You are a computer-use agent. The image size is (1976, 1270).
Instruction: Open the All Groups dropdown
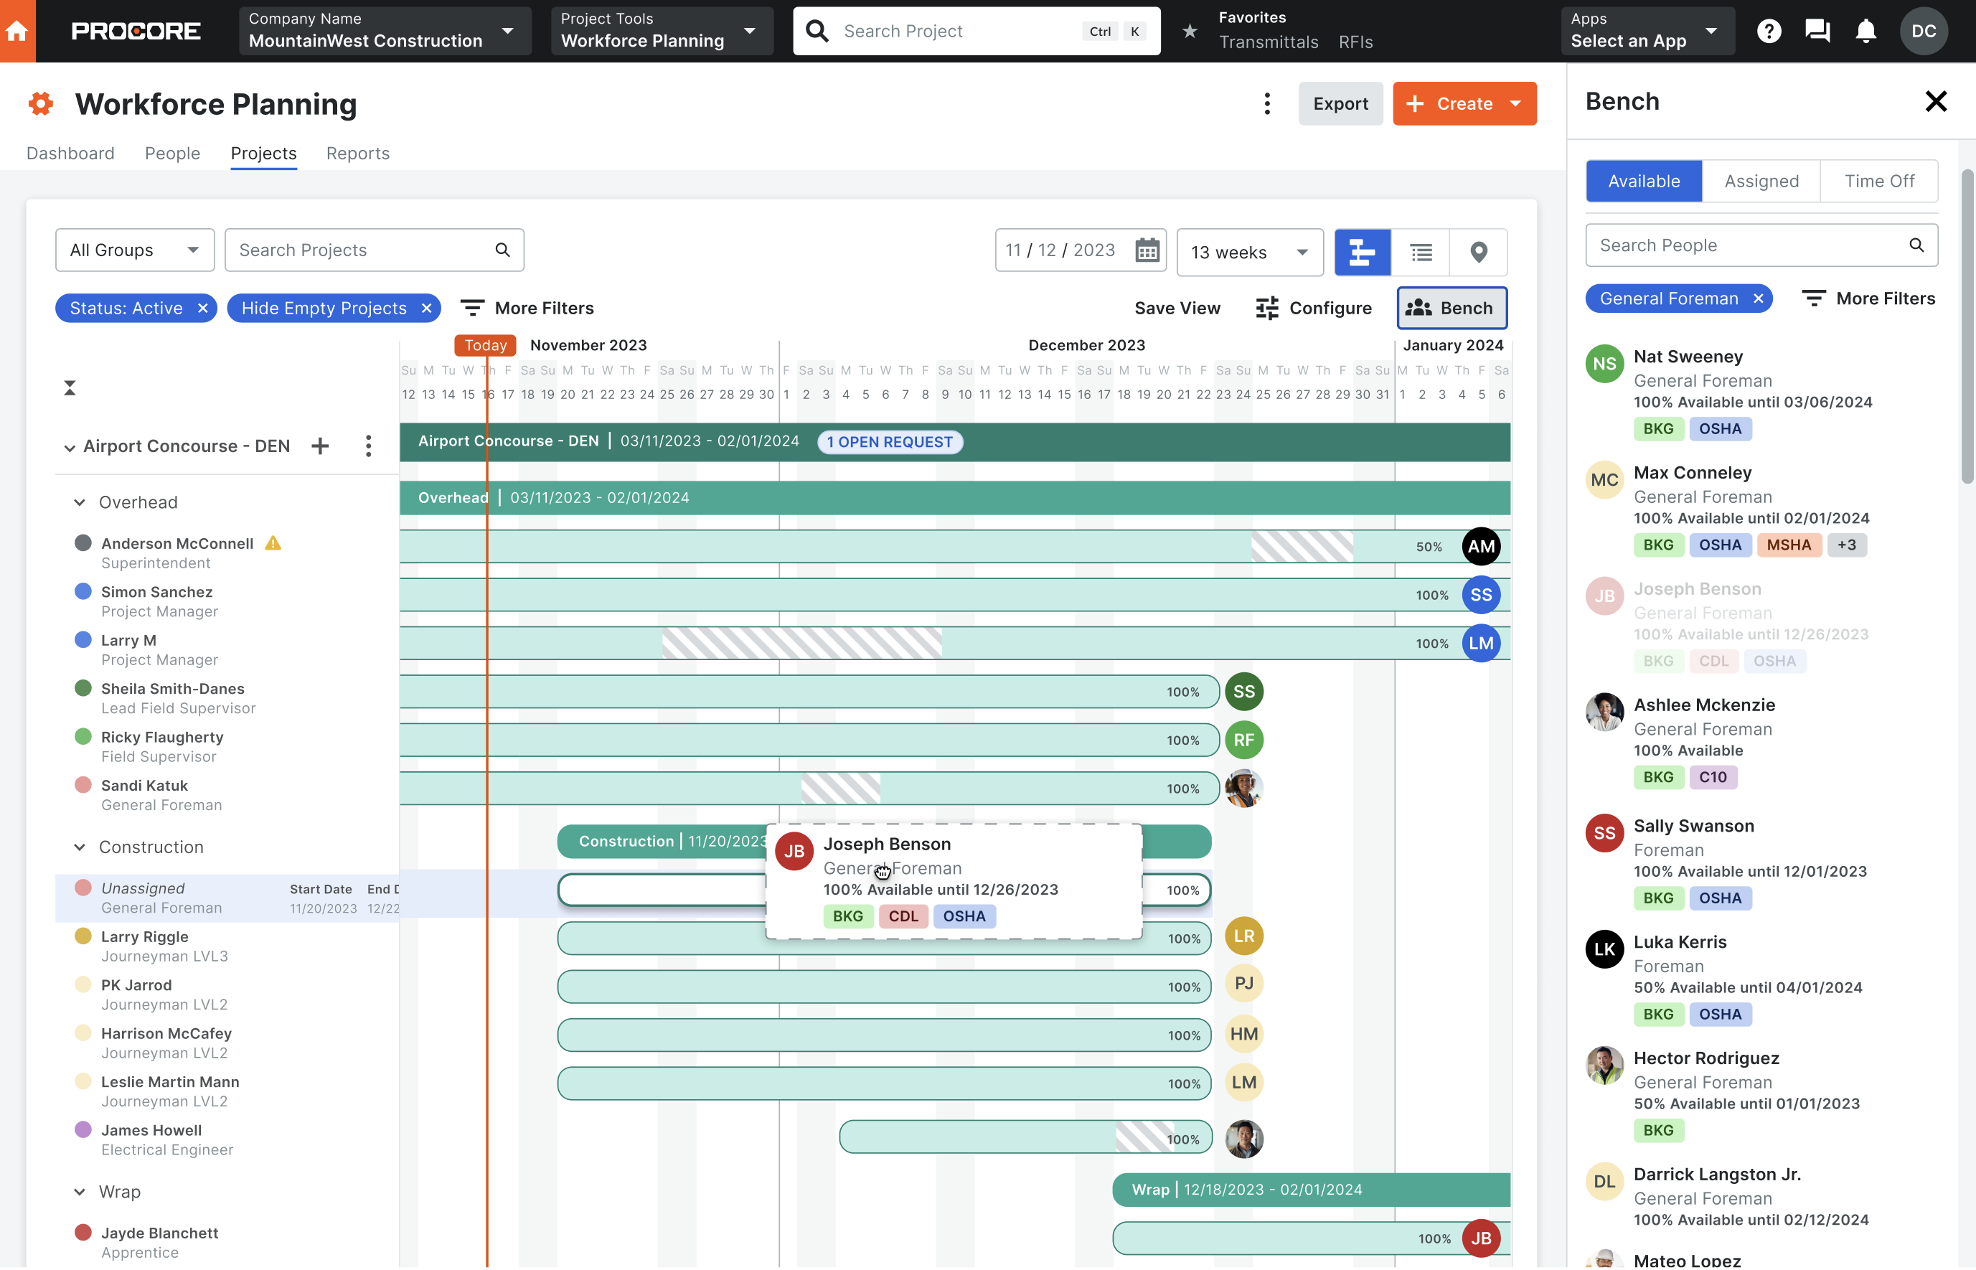click(134, 250)
